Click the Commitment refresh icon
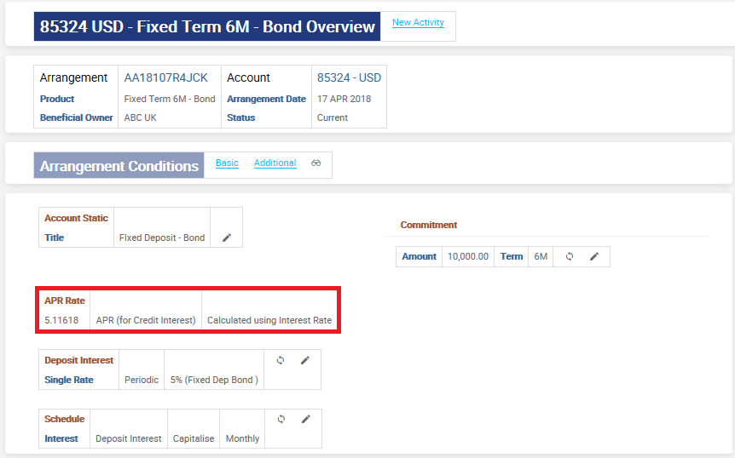 point(570,256)
